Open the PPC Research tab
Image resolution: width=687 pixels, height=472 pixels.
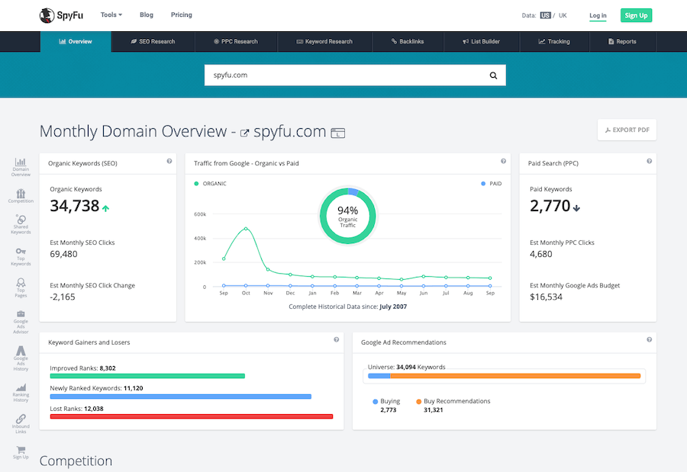236,42
